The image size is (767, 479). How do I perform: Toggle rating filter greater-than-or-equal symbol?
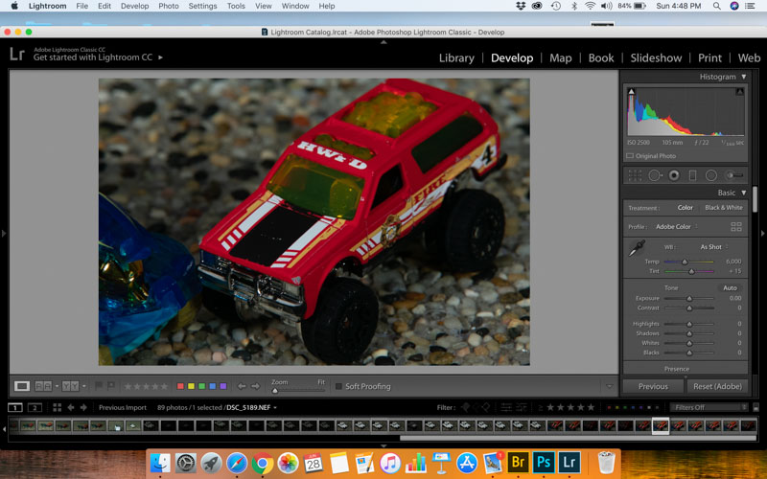[540, 407]
